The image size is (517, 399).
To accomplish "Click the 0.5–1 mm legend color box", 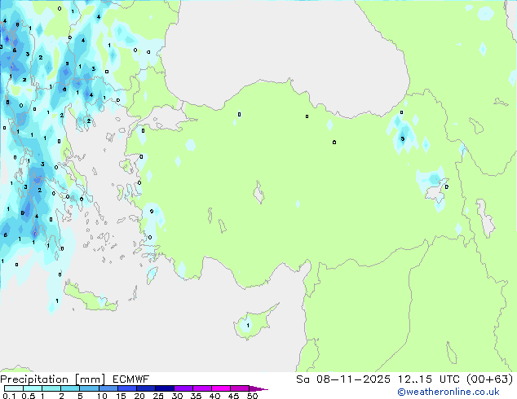I will click(x=33, y=388).
